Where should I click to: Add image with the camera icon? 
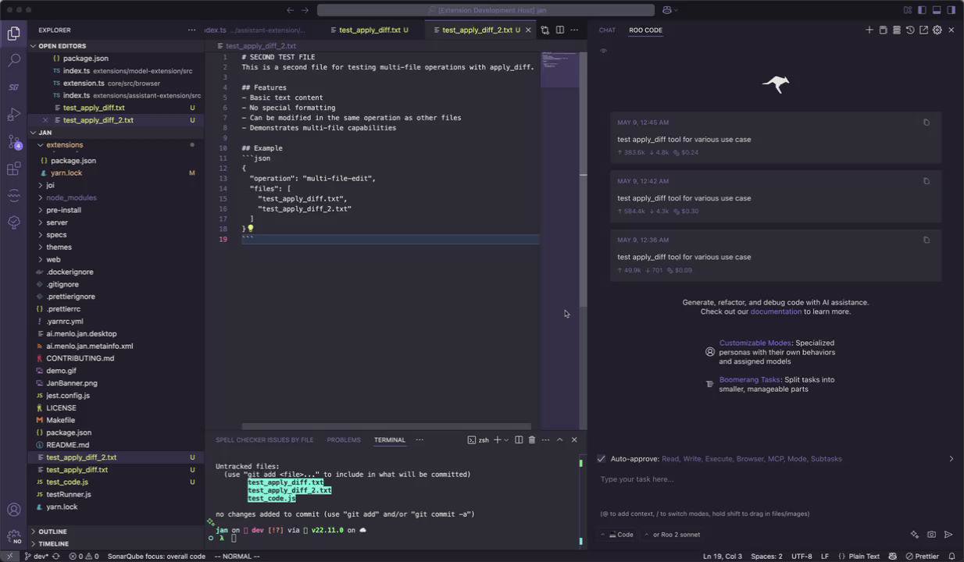(931, 535)
